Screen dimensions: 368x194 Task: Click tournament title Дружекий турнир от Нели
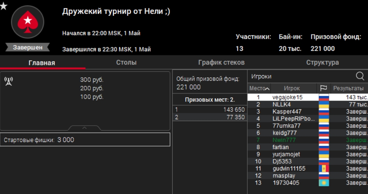(x=116, y=11)
